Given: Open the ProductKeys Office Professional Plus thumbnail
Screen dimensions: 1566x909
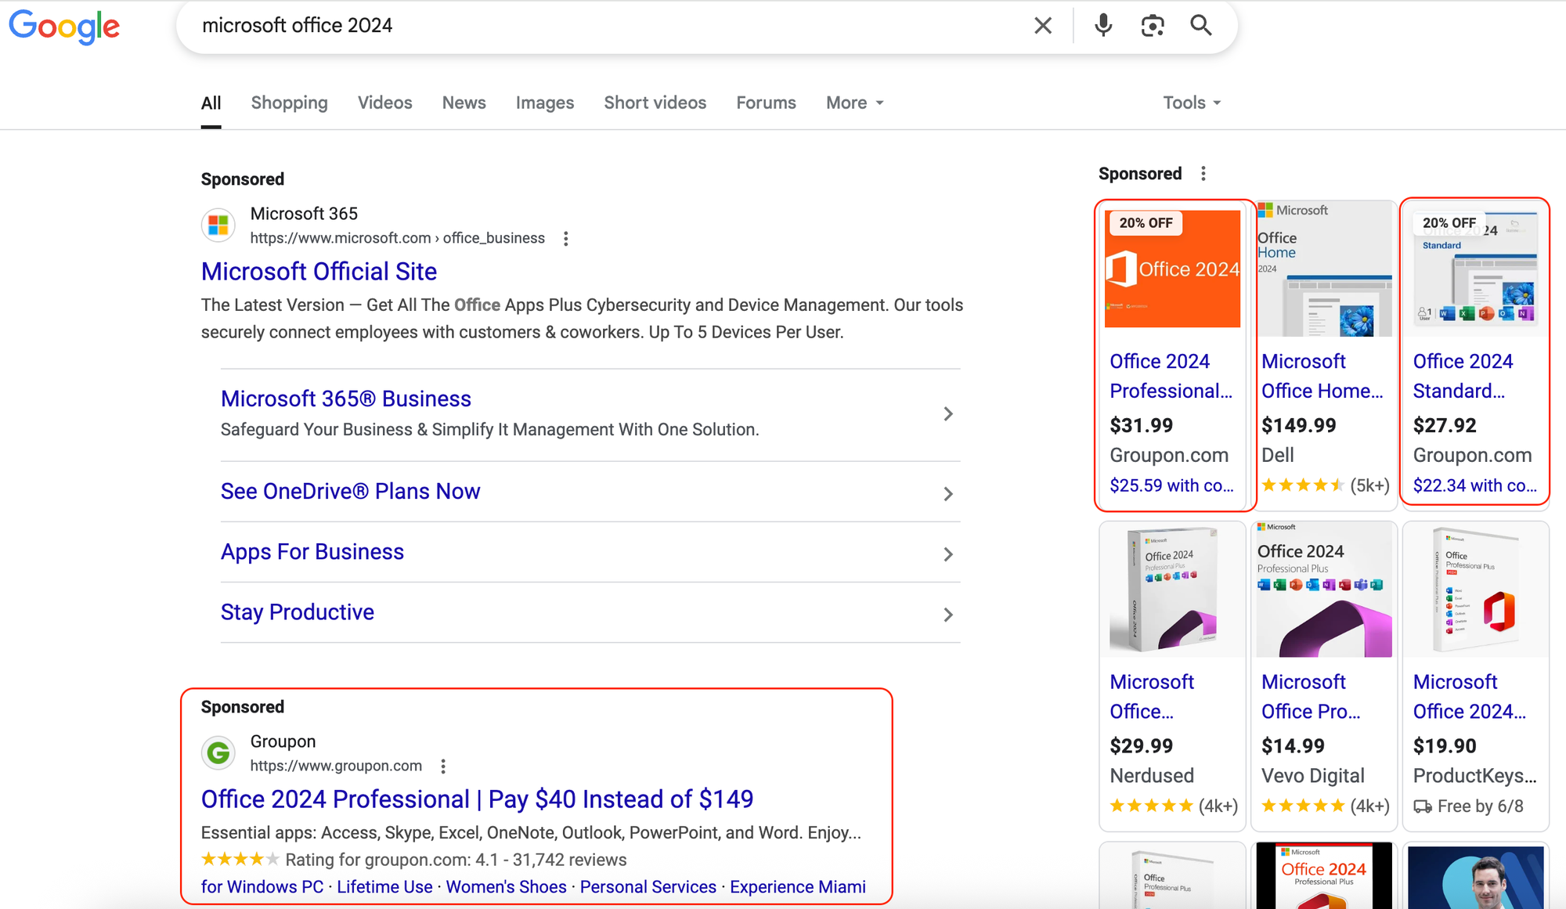Looking at the screenshot, I should pos(1475,590).
